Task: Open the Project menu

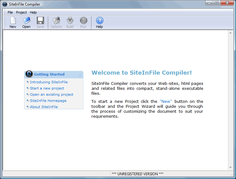Action: pos(21,12)
